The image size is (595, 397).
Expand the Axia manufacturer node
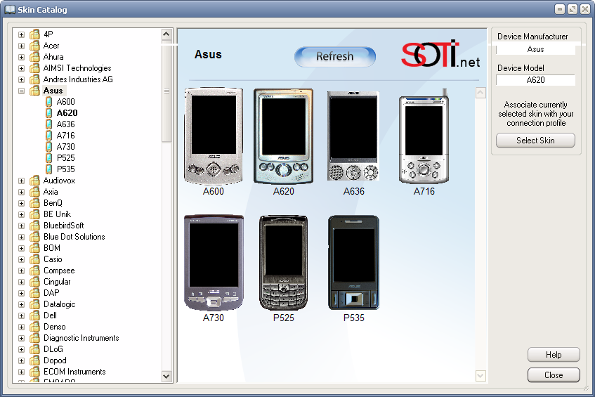(21, 192)
